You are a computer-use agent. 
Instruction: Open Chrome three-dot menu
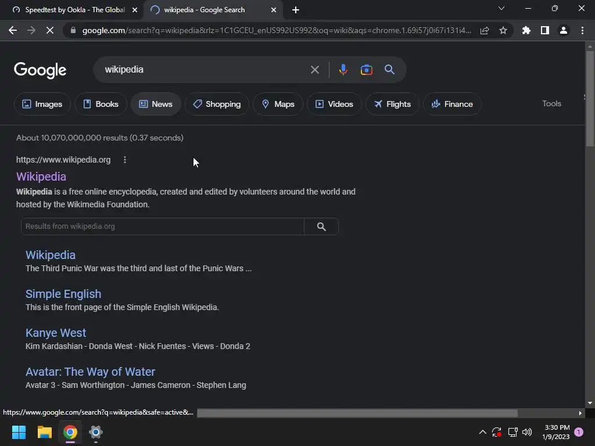[582, 30]
